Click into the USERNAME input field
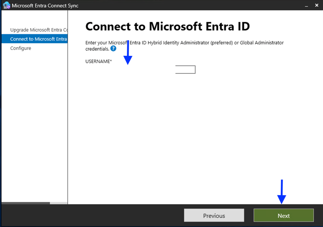 185,69
